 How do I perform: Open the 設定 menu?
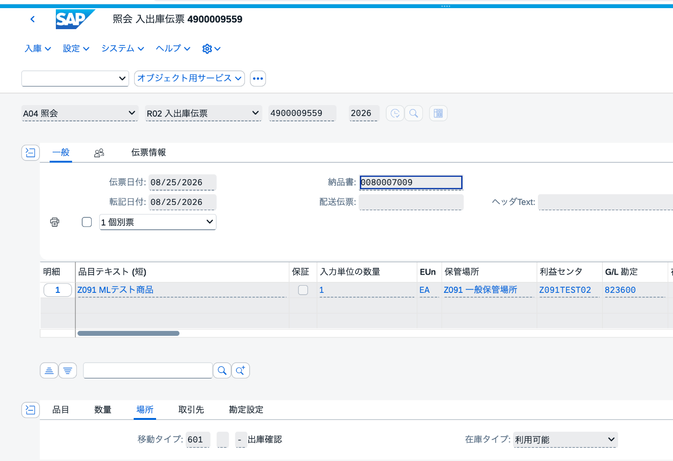pos(76,49)
